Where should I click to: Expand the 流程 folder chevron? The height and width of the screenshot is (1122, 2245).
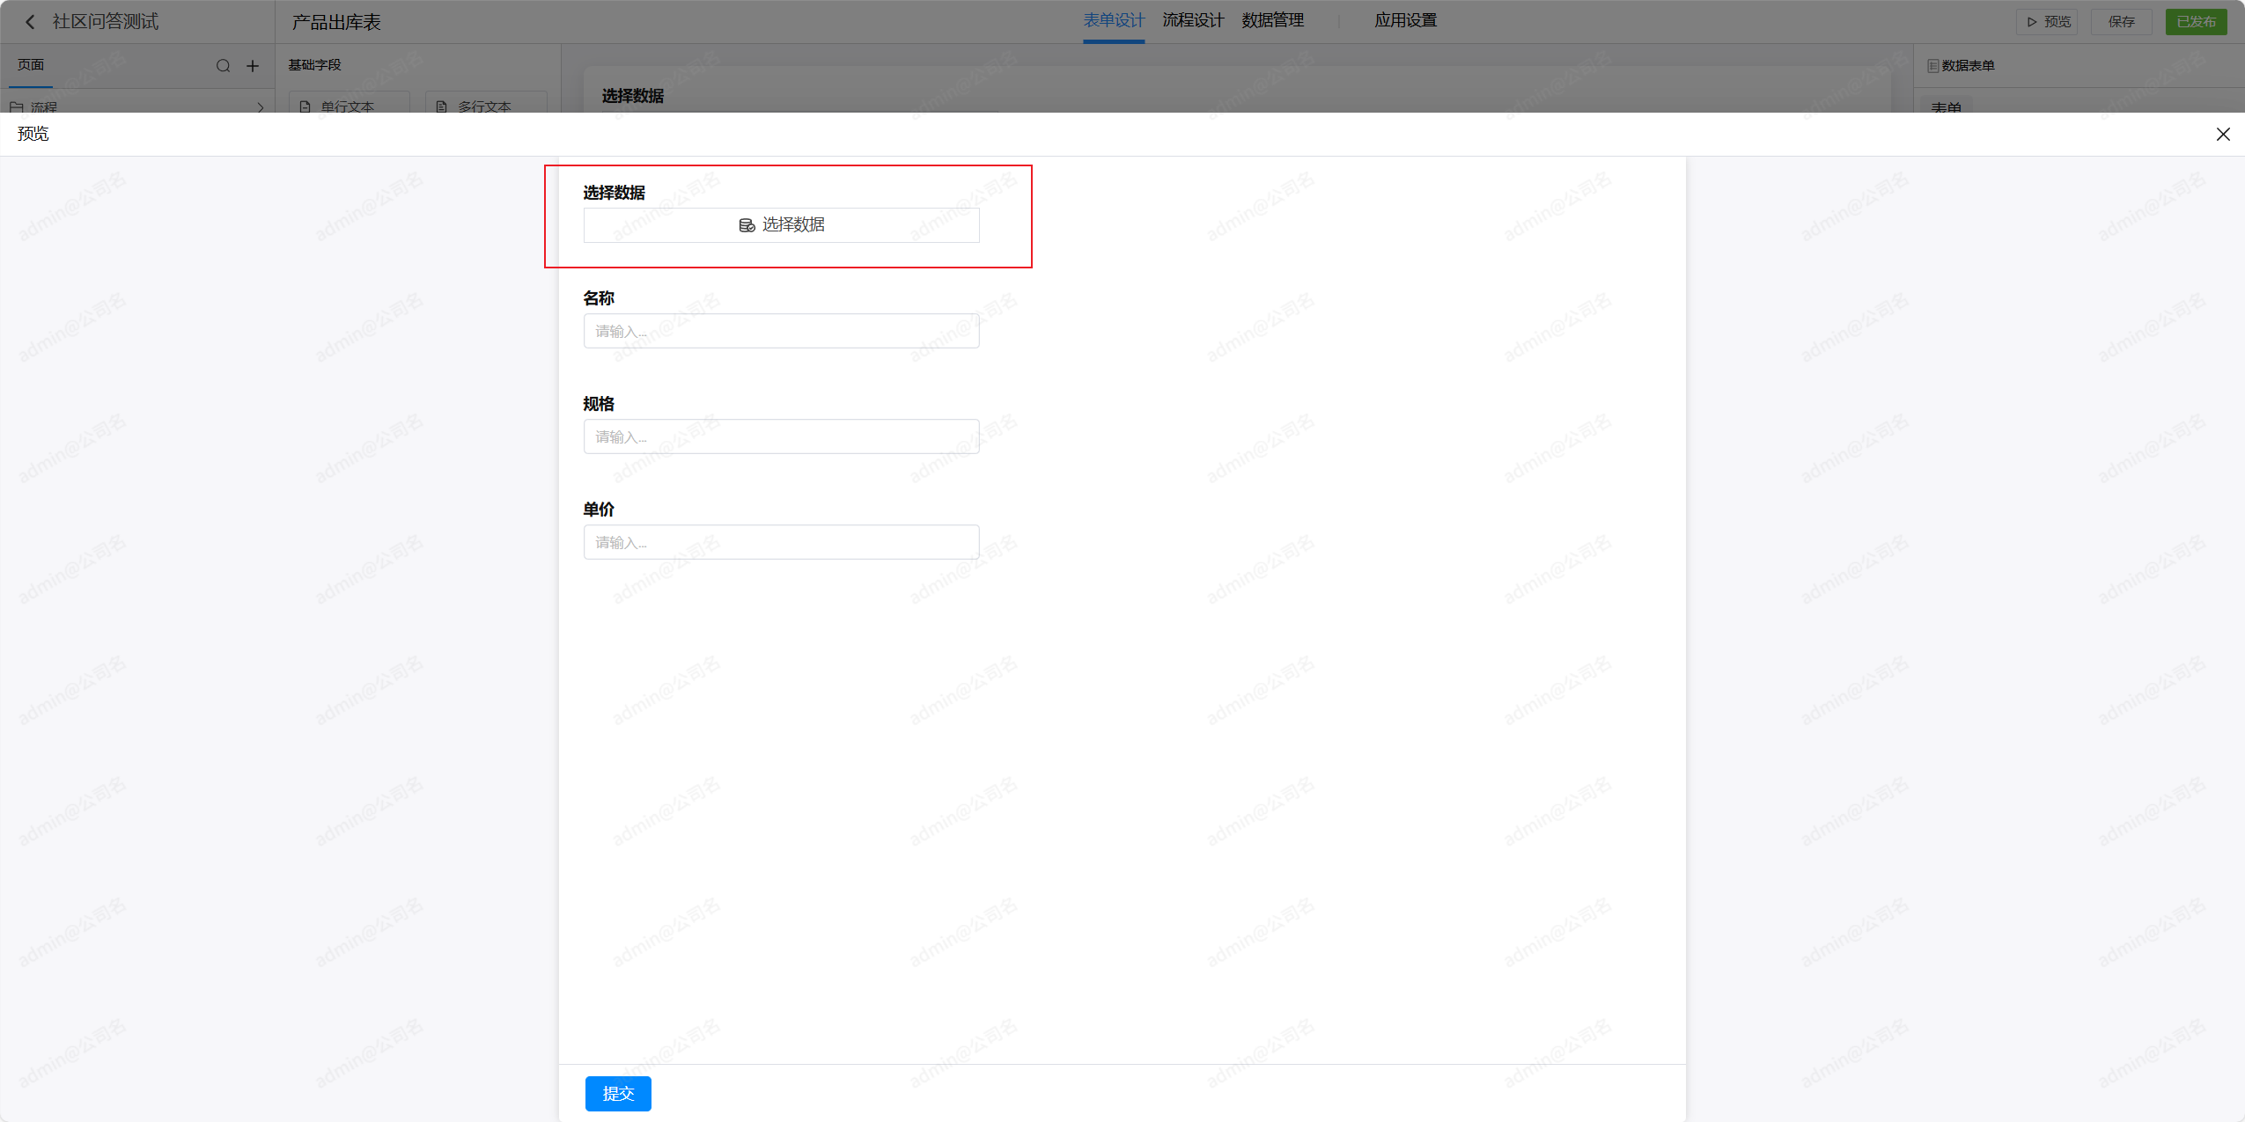(261, 107)
